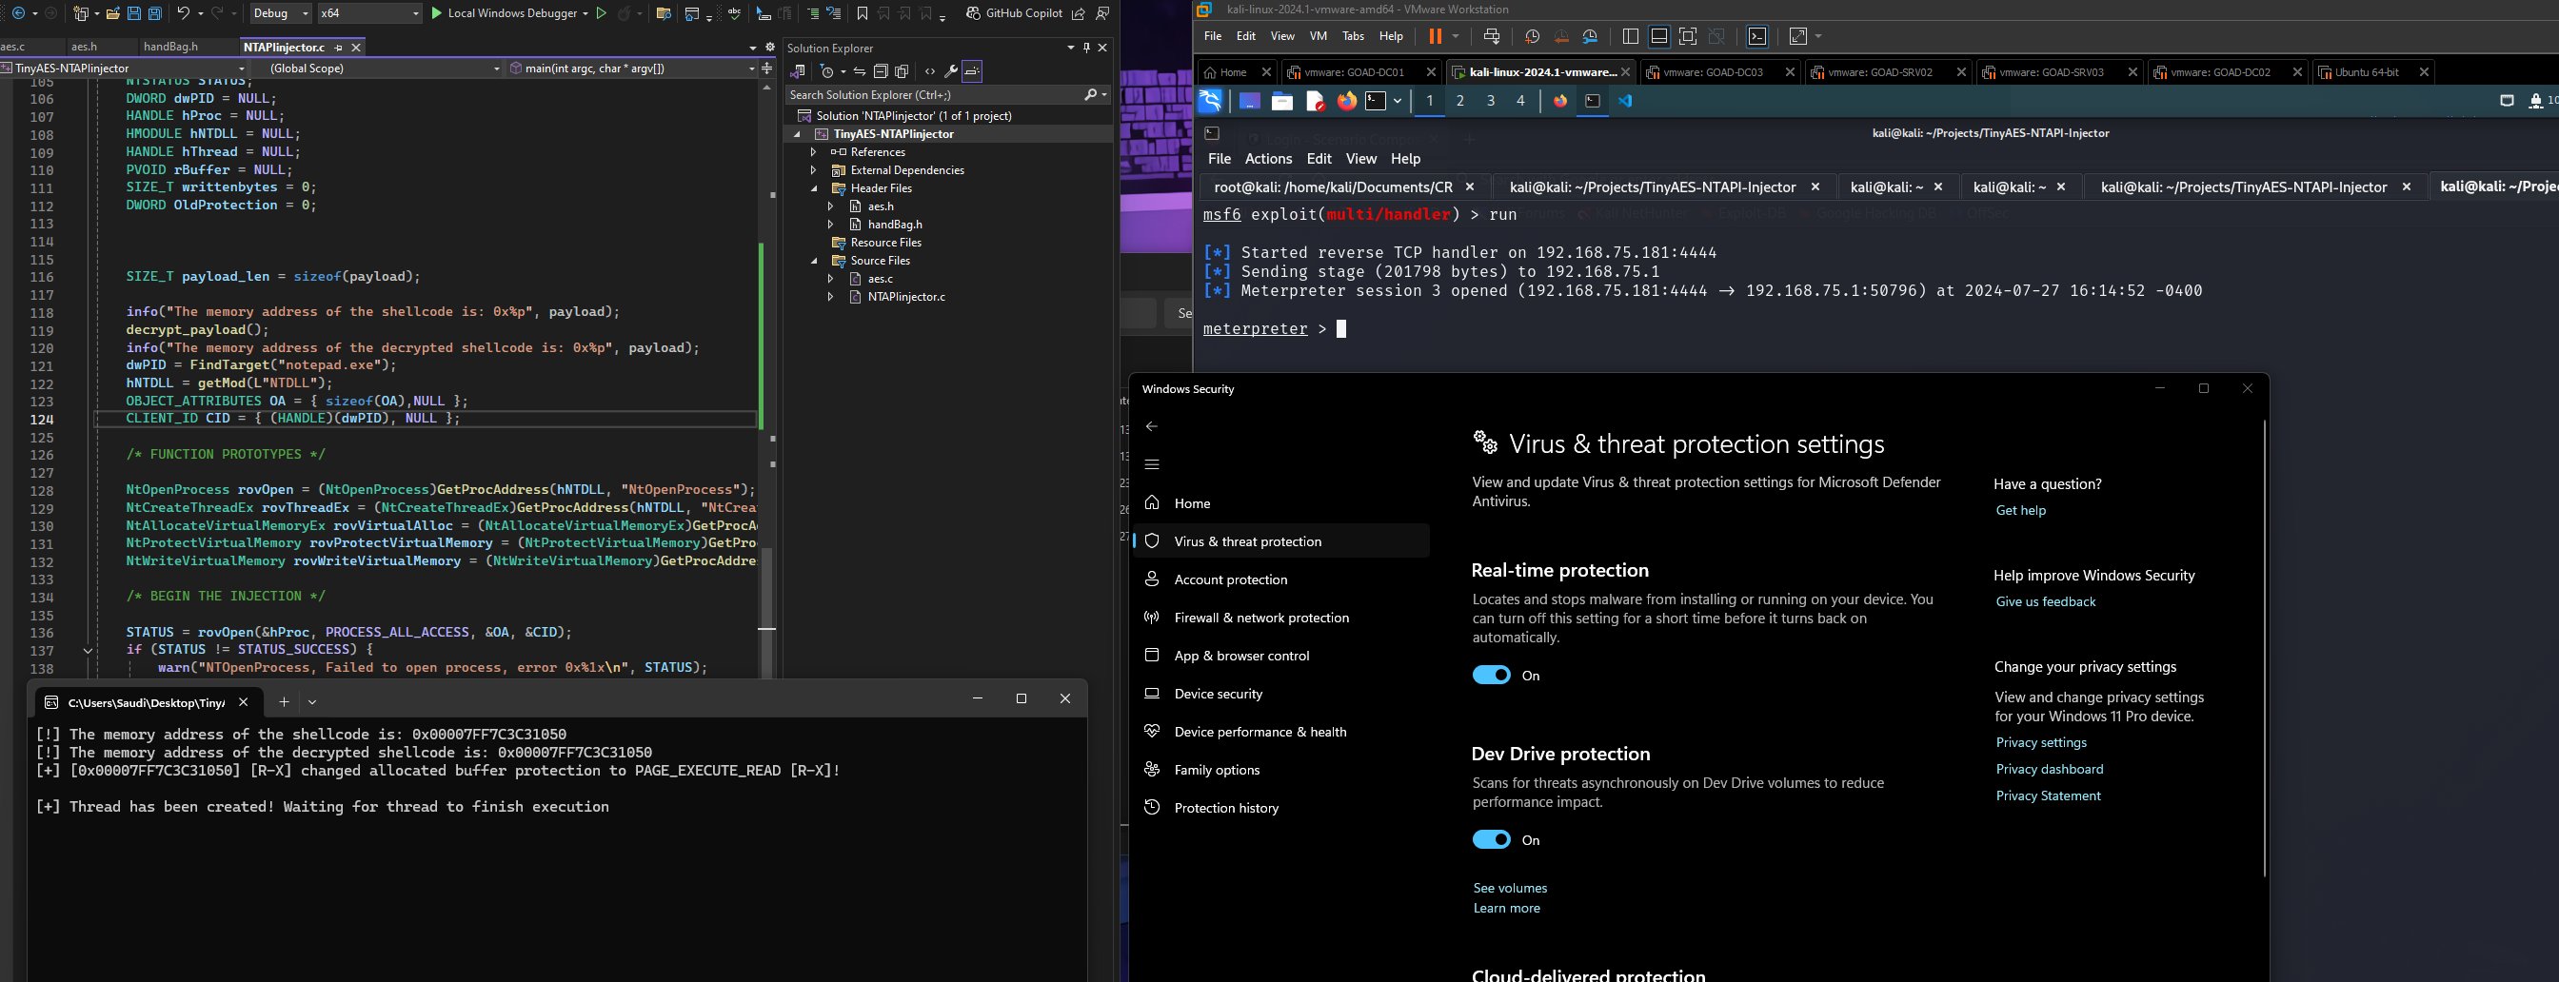Open VMware VM menu

click(x=1319, y=36)
